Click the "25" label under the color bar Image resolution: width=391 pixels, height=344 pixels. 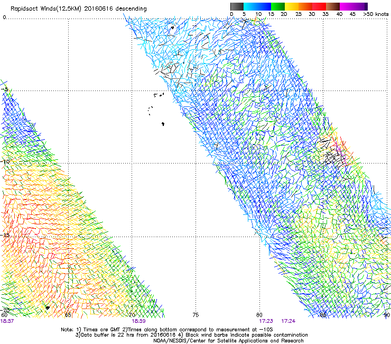(299, 14)
